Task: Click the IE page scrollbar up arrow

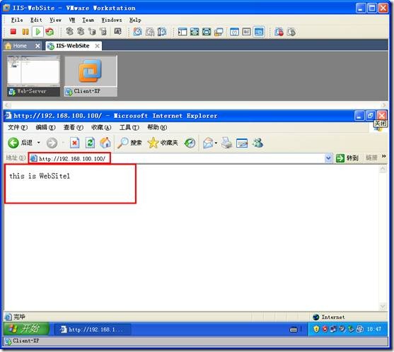Action: coord(383,169)
